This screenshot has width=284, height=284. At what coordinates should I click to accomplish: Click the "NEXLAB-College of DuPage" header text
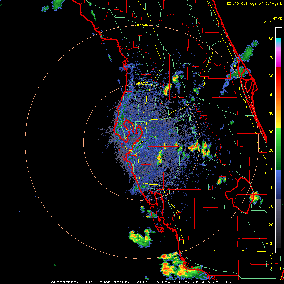coord(252,3)
